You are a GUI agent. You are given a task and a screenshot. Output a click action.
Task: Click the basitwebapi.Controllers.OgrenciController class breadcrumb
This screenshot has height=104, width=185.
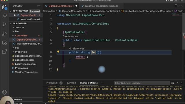(148, 11)
